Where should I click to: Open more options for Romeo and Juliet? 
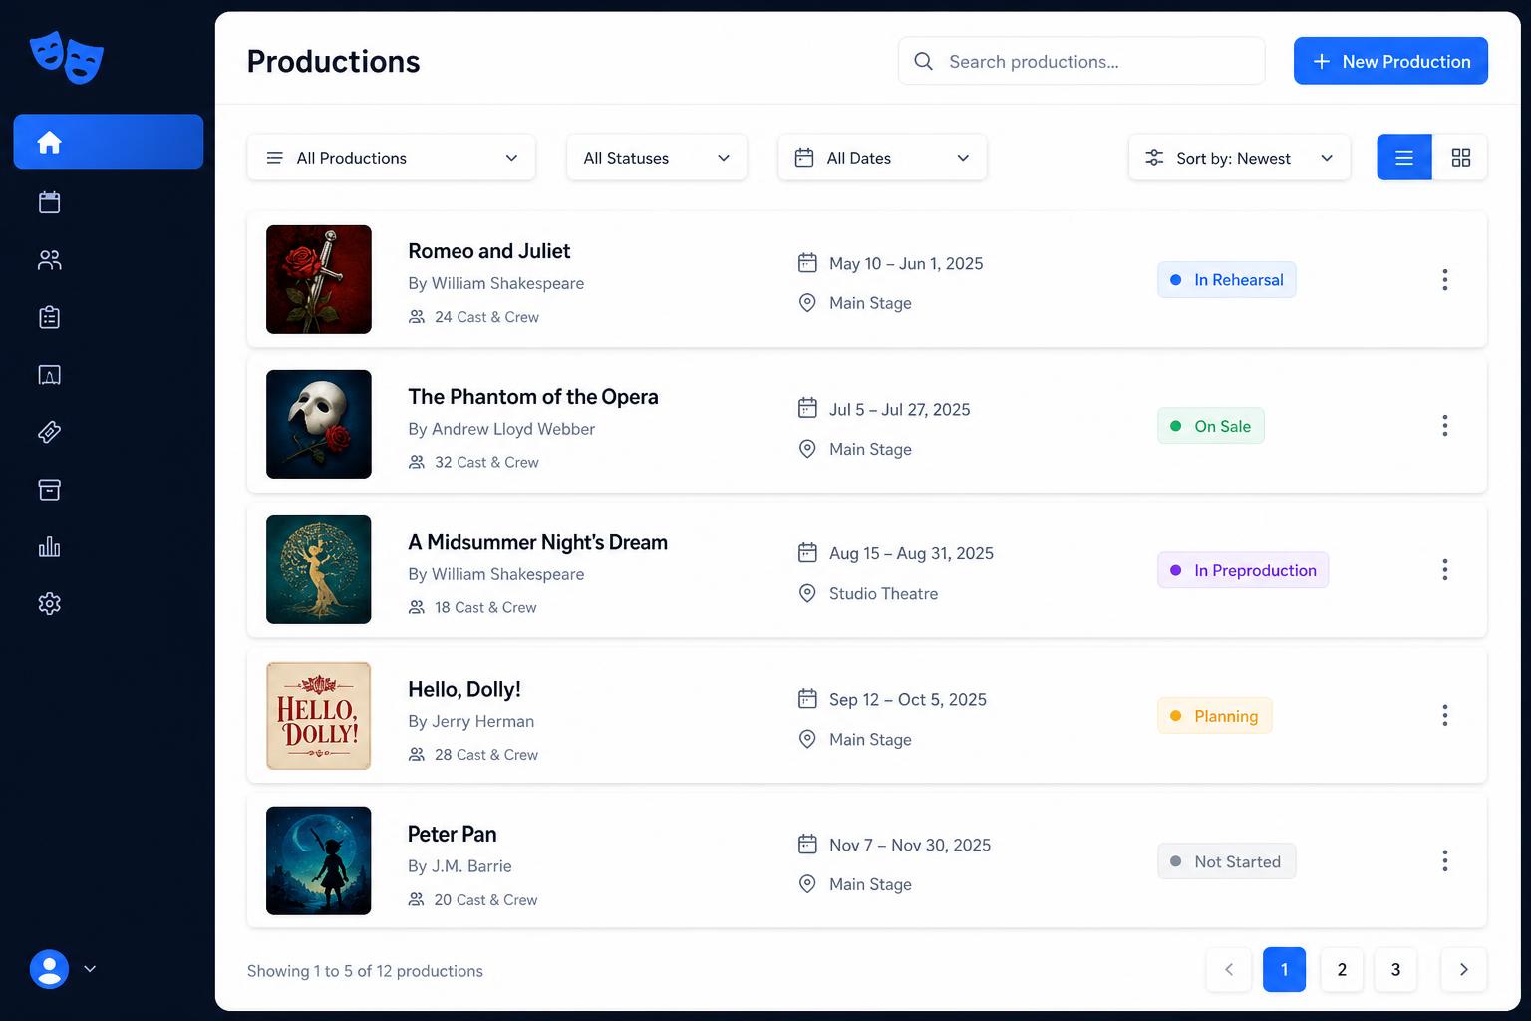point(1444,280)
